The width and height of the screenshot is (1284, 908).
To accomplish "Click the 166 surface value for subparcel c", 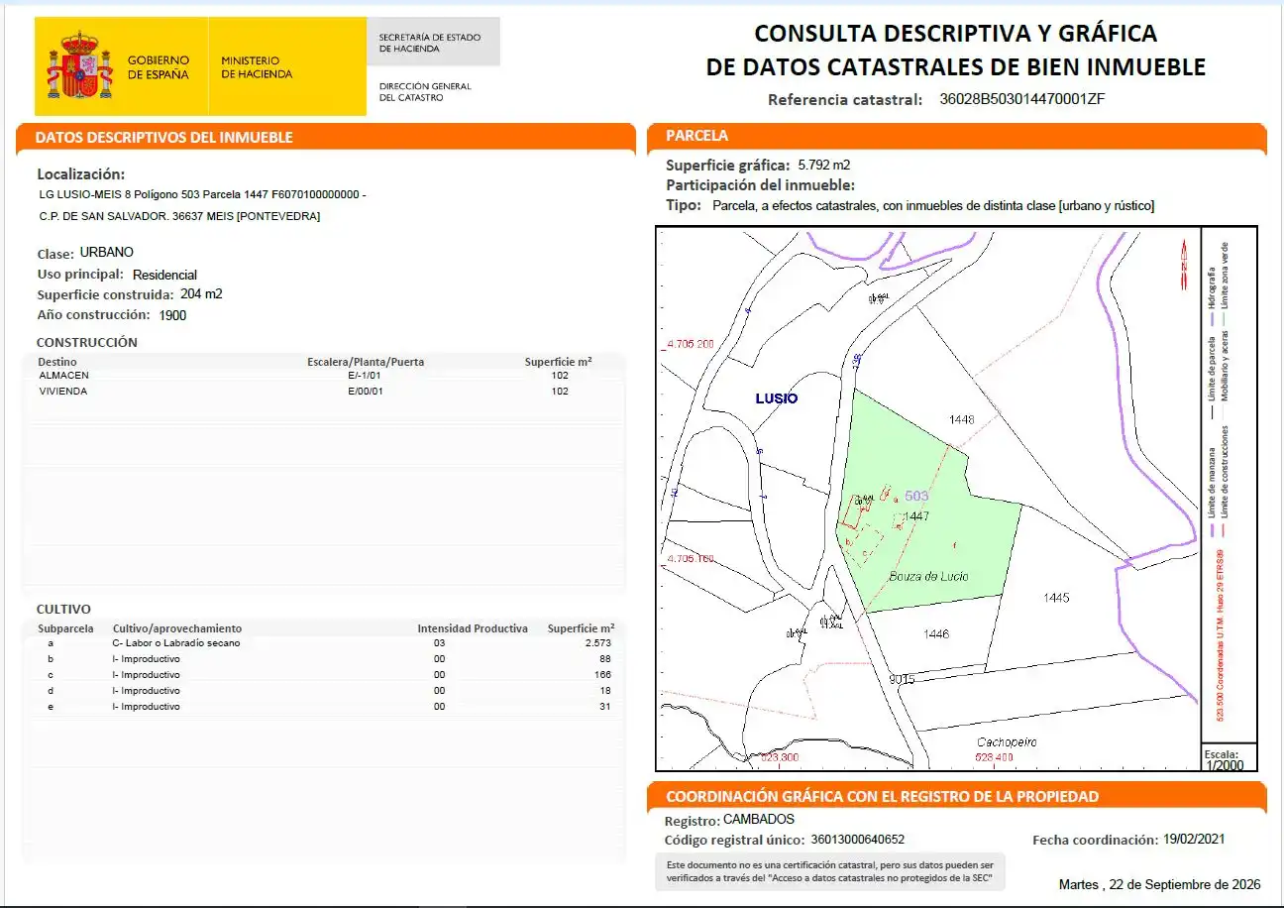I will 603,675.
